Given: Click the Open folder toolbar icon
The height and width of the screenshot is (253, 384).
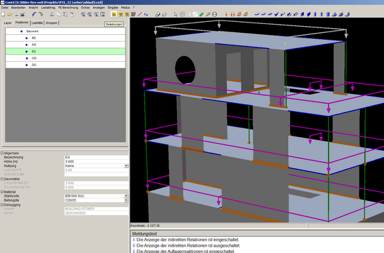Looking at the screenshot, I should click(10, 14).
